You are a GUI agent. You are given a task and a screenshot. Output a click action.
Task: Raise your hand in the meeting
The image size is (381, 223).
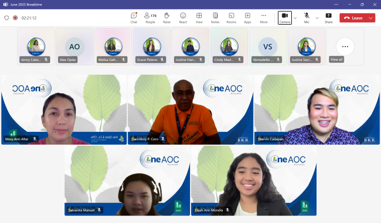pyautogui.click(x=167, y=18)
